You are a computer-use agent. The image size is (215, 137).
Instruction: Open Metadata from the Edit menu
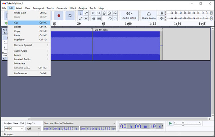coord(29,63)
